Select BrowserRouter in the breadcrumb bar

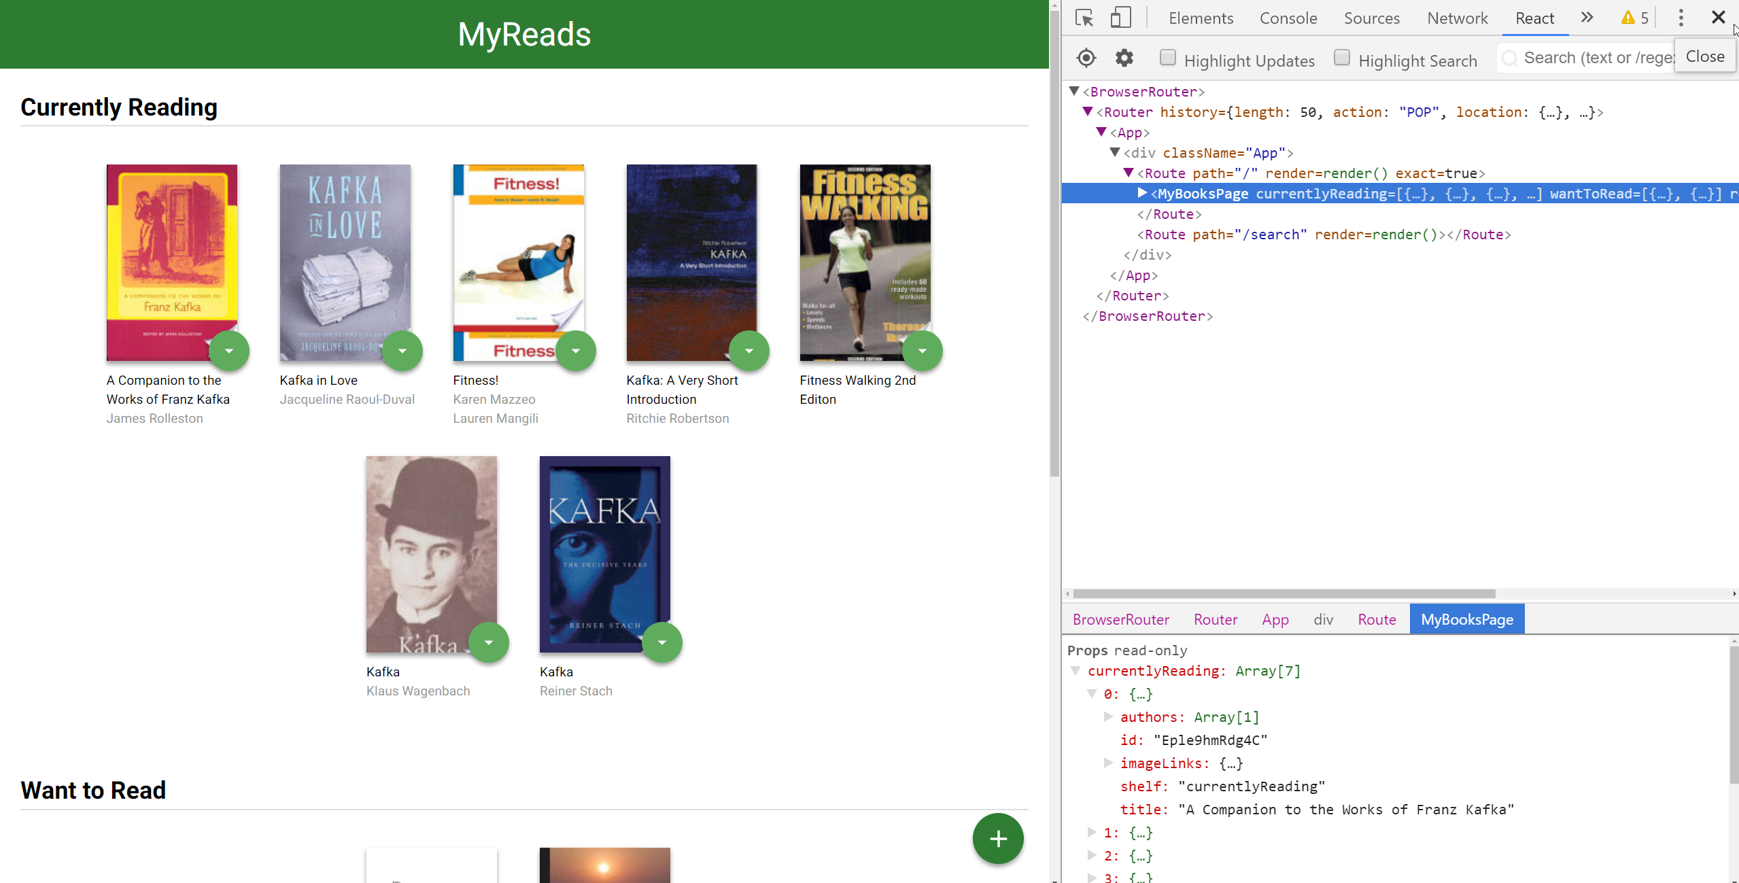click(x=1121, y=619)
